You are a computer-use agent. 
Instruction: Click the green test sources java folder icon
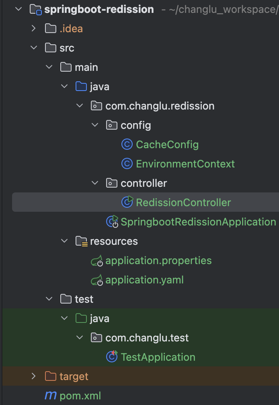pos(81,318)
